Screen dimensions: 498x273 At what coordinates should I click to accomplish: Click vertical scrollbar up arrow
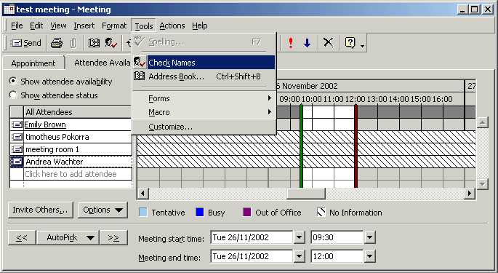483,122
